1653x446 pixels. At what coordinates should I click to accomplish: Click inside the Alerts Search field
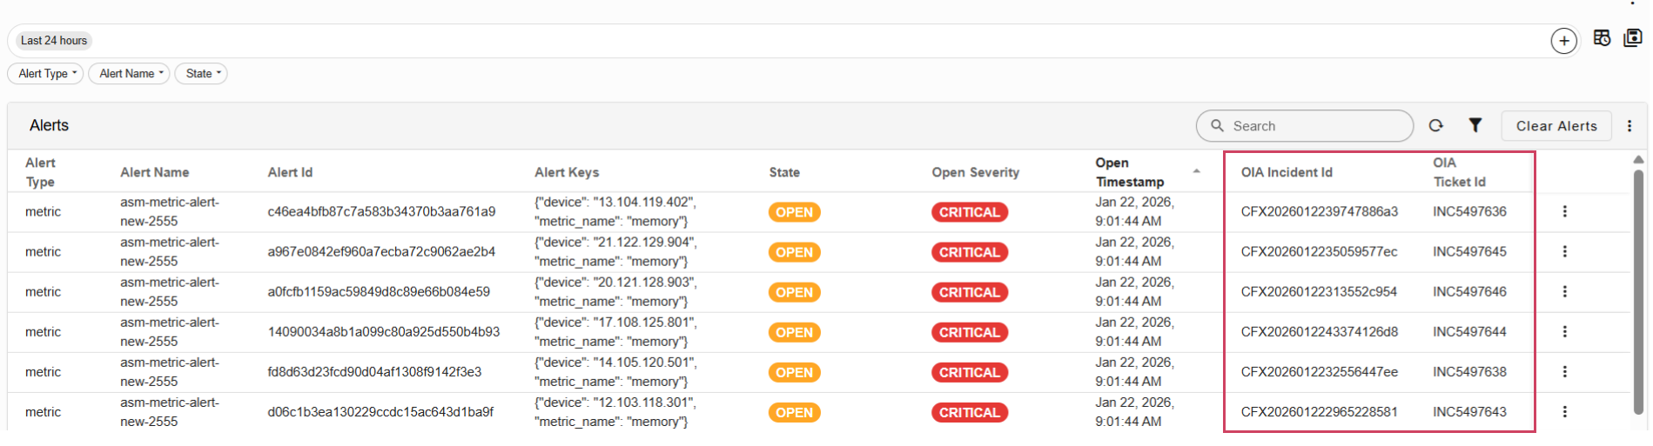[x=1314, y=126]
